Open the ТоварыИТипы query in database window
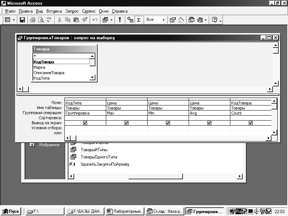 pos(94,150)
